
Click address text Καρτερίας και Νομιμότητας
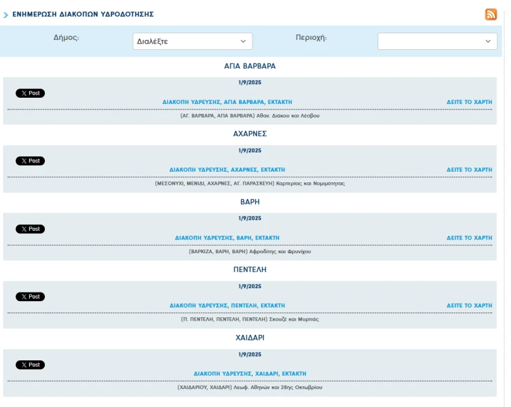tap(310, 184)
